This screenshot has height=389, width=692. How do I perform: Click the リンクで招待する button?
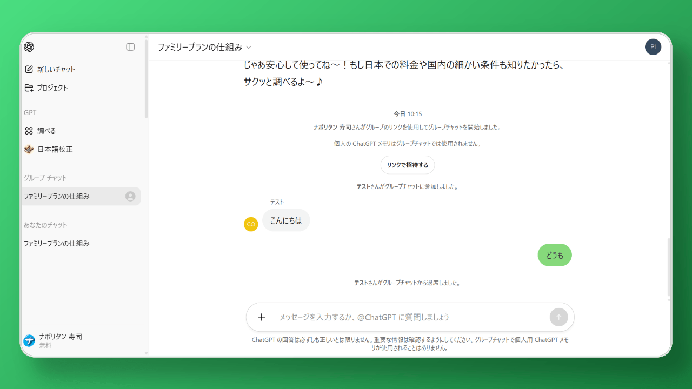pyautogui.click(x=408, y=165)
